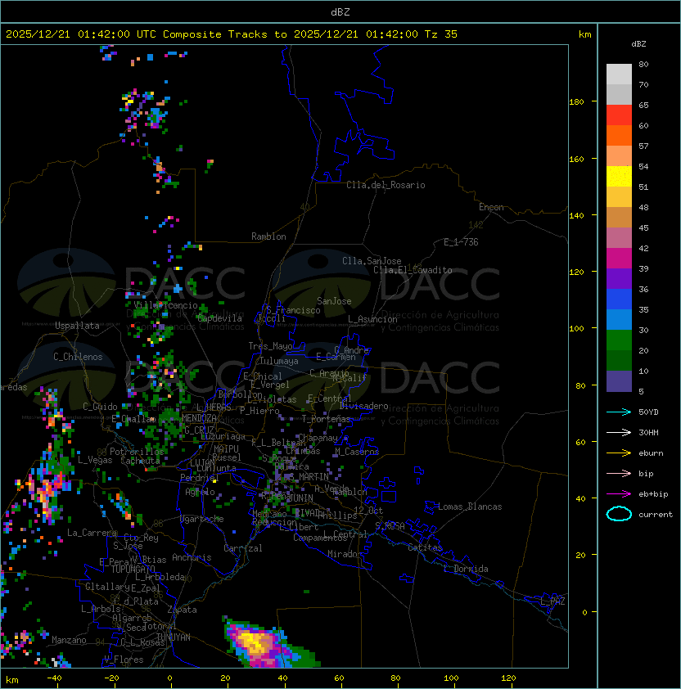This screenshot has height=689, width=681.
Task: Click the 'Uspallata' map label
Action: tap(77, 326)
